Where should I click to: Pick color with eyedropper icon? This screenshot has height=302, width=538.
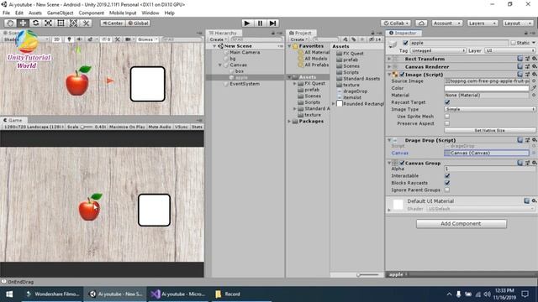(x=534, y=88)
